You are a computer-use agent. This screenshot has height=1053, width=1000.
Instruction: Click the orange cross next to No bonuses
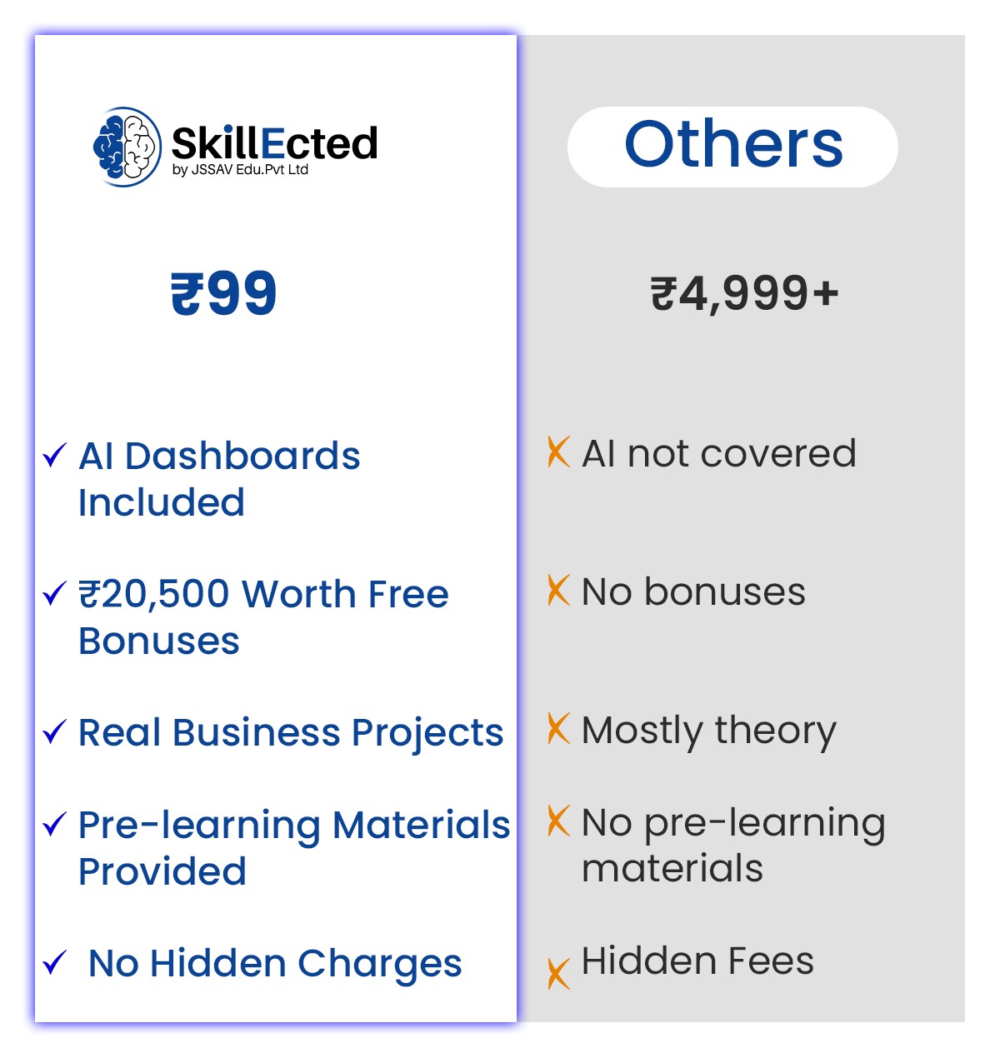coord(558,591)
